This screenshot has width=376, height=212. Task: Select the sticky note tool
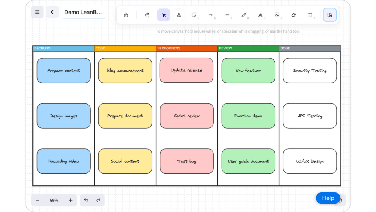pos(194,15)
